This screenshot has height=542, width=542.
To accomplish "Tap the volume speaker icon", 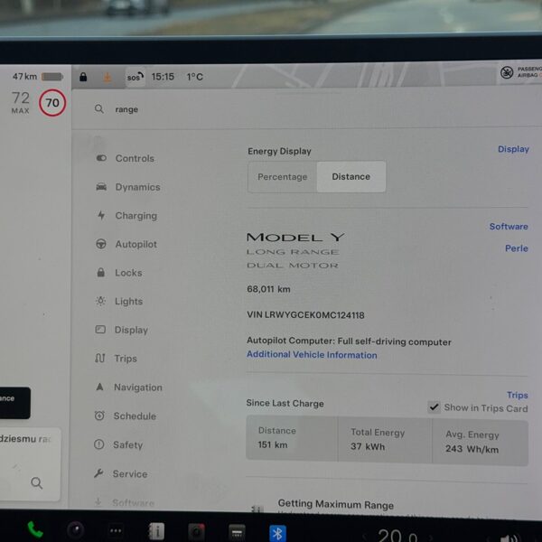I will (x=509, y=537).
